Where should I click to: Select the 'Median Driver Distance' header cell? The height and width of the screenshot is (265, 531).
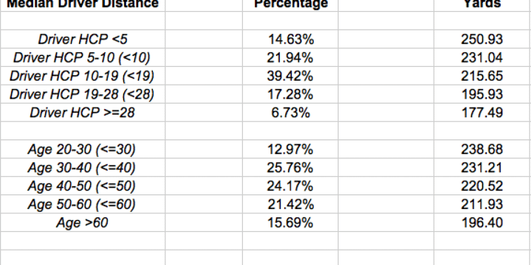pyautogui.click(x=82, y=4)
